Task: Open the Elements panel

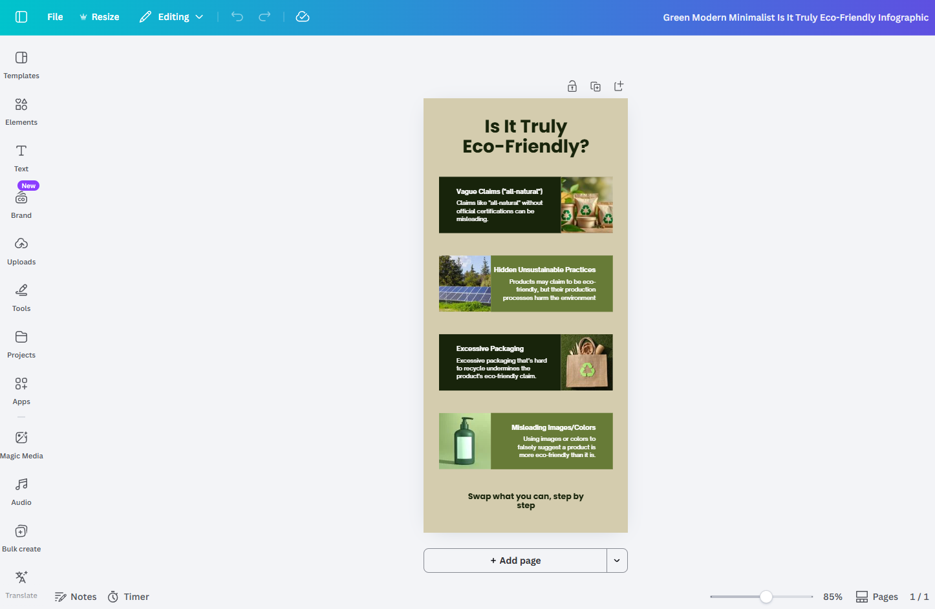Action: pyautogui.click(x=21, y=110)
